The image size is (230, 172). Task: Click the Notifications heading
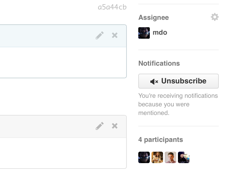pos(159,63)
